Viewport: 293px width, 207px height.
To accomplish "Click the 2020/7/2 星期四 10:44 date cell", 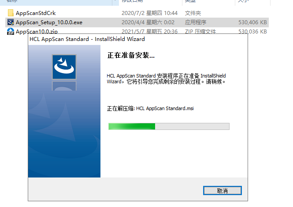I will 149,13.
